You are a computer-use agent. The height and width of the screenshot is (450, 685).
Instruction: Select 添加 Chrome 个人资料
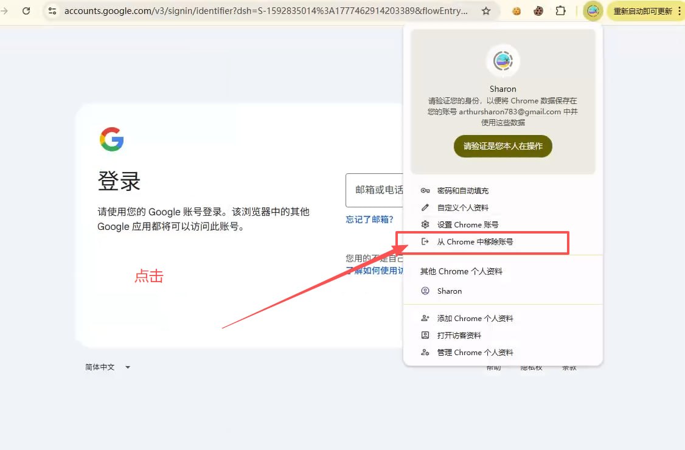click(475, 319)
